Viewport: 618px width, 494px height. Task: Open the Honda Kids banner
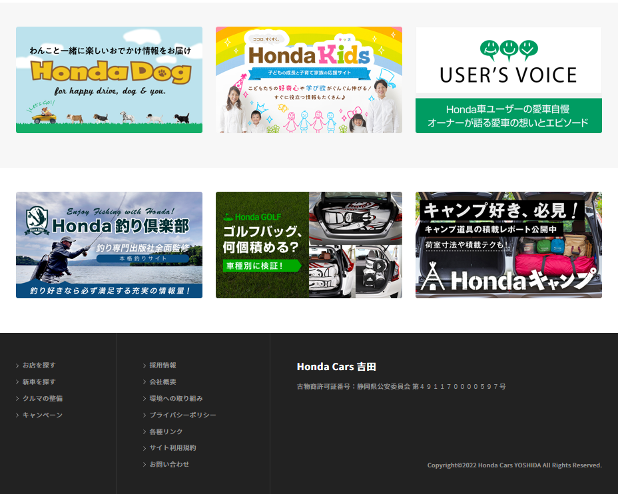coord(308,80)
